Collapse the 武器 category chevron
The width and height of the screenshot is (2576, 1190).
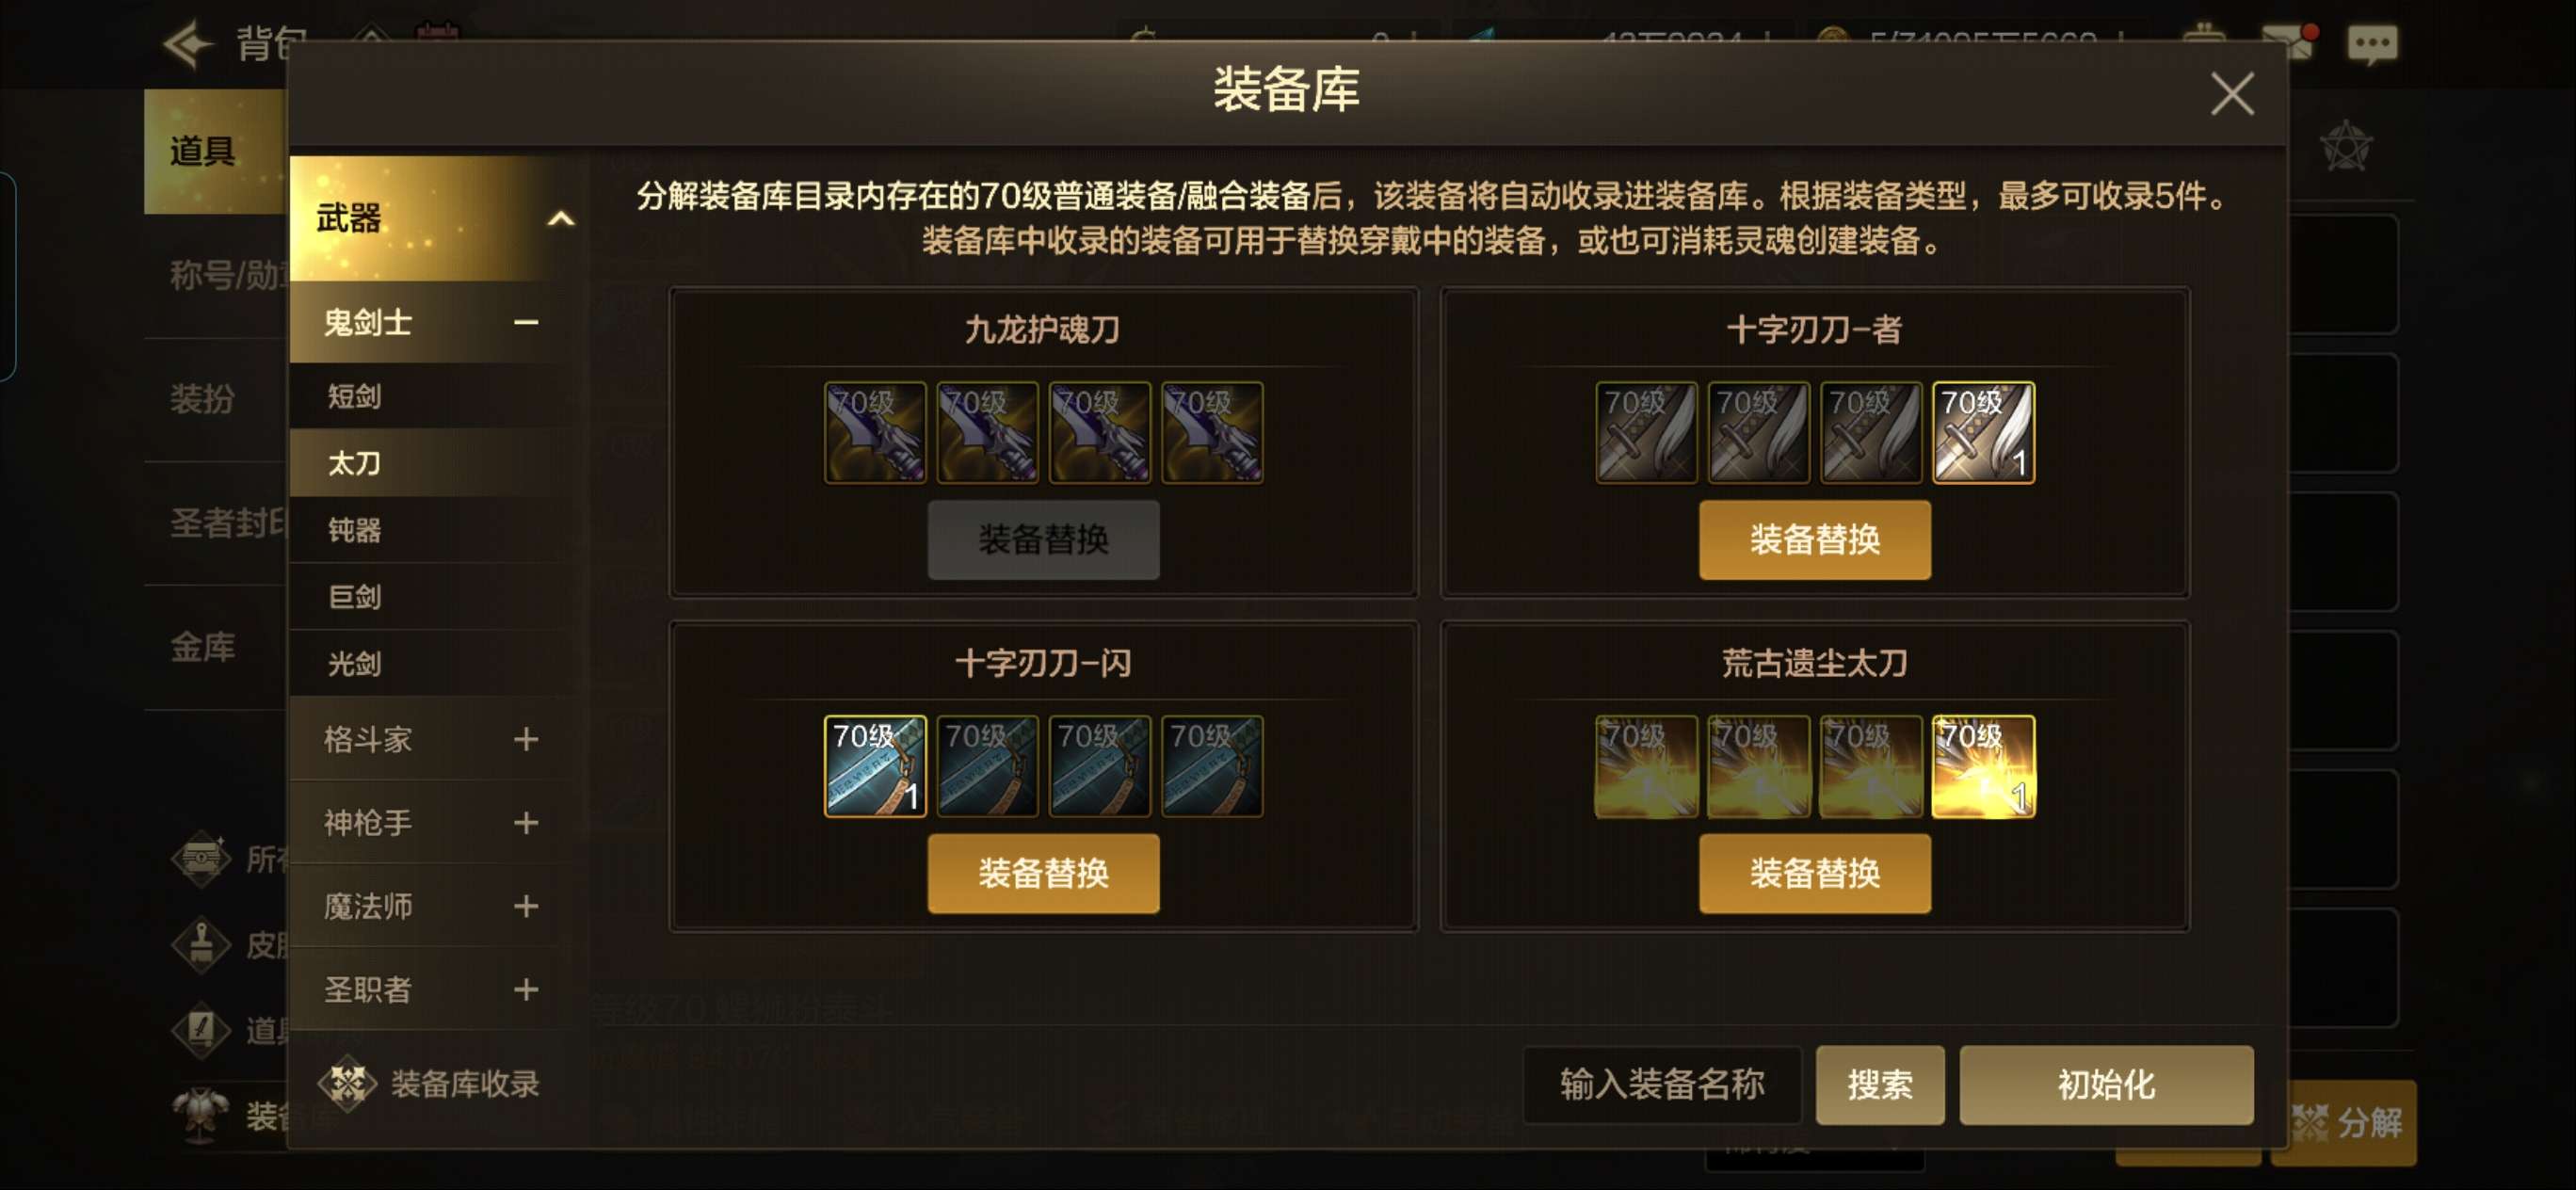[561, 218]
